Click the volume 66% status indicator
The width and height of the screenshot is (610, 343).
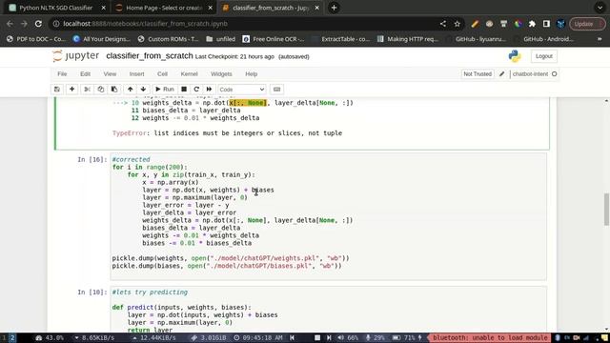click(348, 337)
